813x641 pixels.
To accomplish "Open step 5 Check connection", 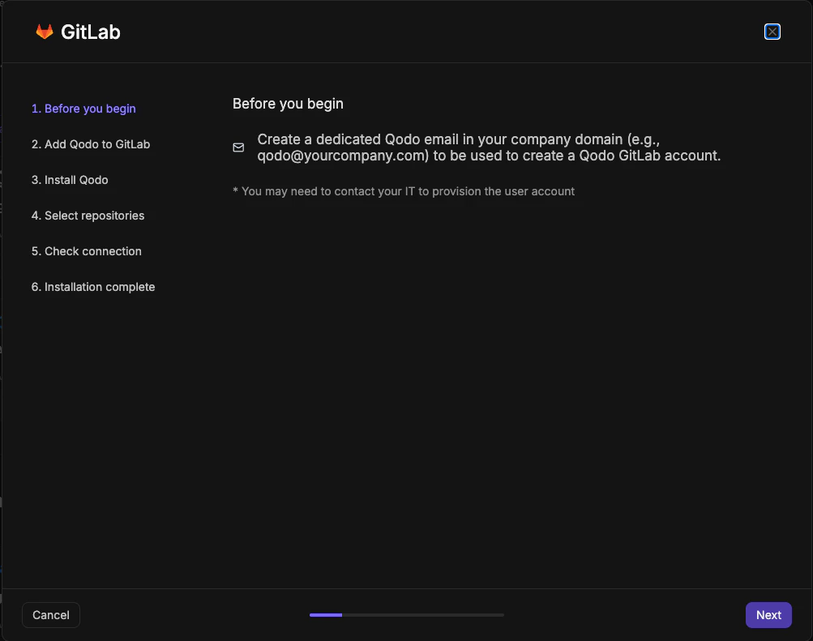I will pyautogui.click(x=86, y=251).
